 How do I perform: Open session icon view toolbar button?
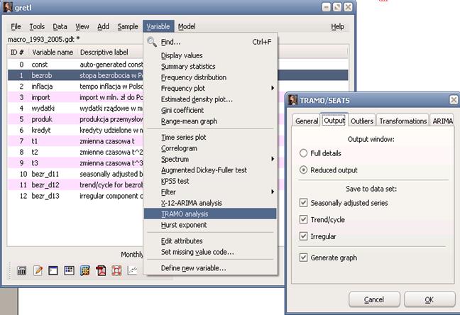click(x=70, y=270)
